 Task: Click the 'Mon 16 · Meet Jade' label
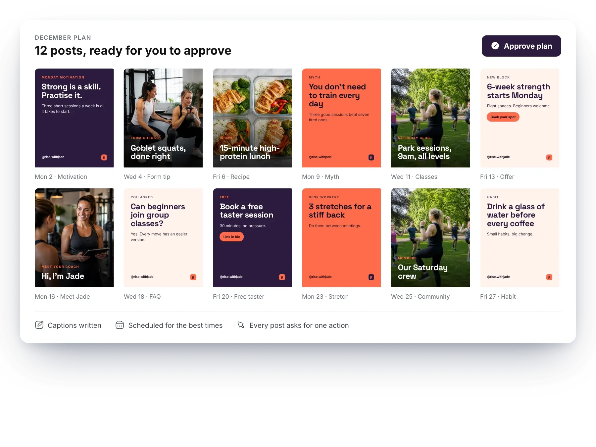point(62,297)
